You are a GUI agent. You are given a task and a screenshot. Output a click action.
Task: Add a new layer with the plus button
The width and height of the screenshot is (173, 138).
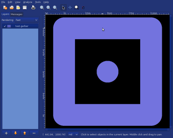[6, 133]
